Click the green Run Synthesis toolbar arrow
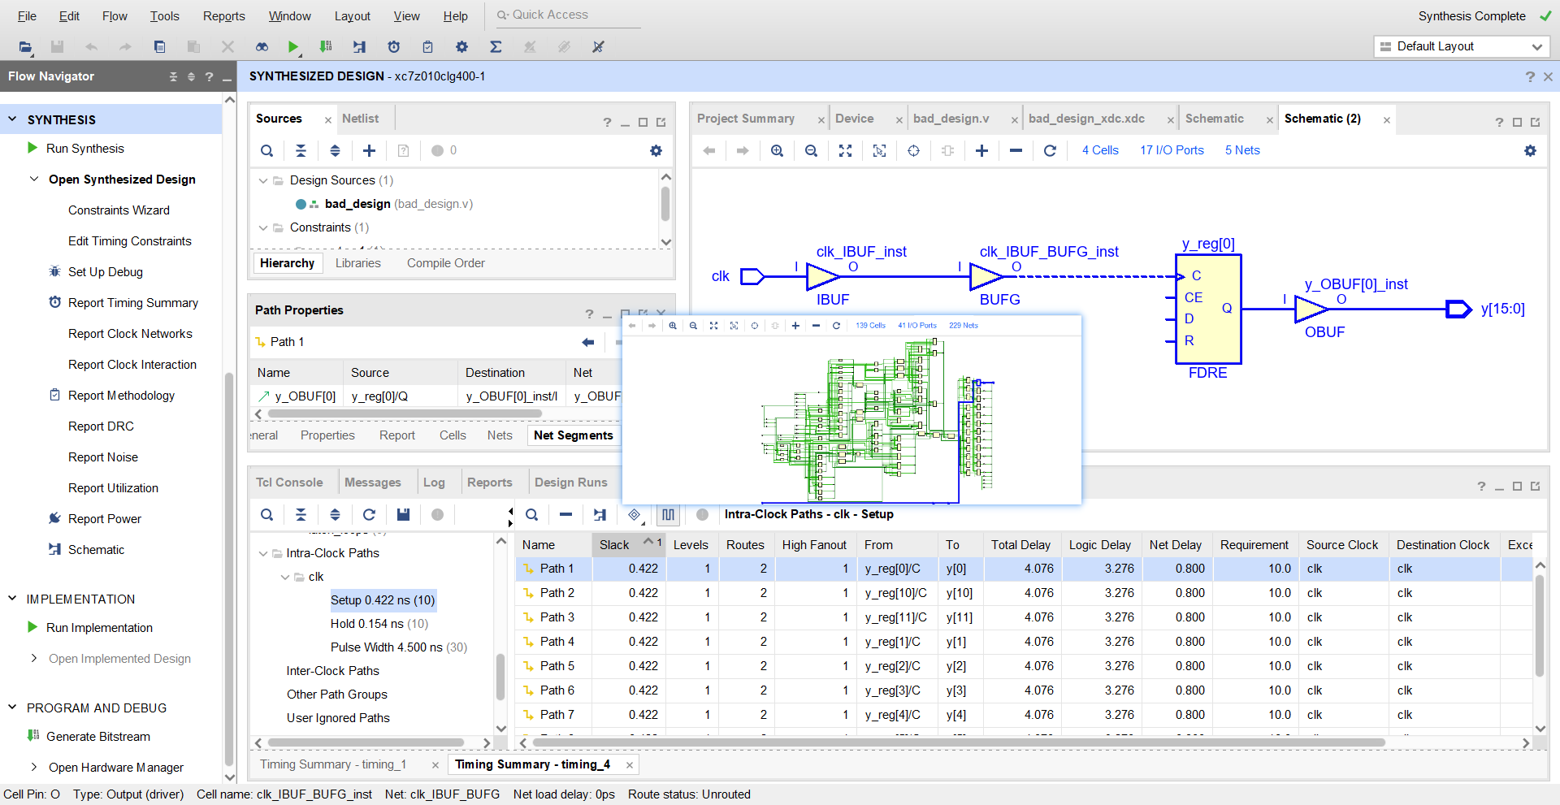 click(293, 47)
